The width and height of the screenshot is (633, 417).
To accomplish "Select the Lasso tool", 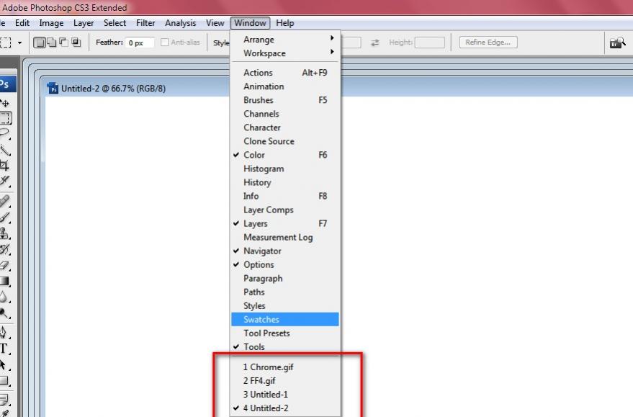I will coord(5,134).
